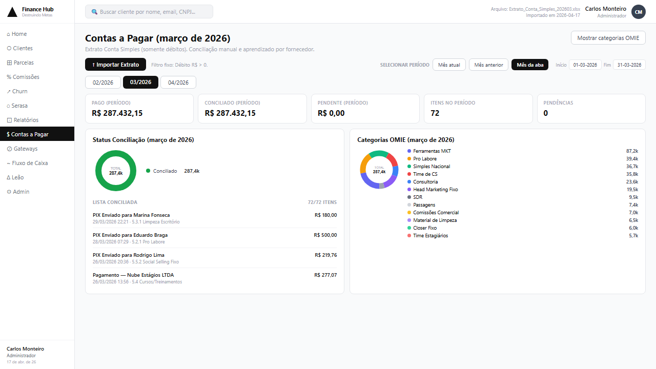Select the Mês atual period
The image size is (656, 369).
point(449,65)
